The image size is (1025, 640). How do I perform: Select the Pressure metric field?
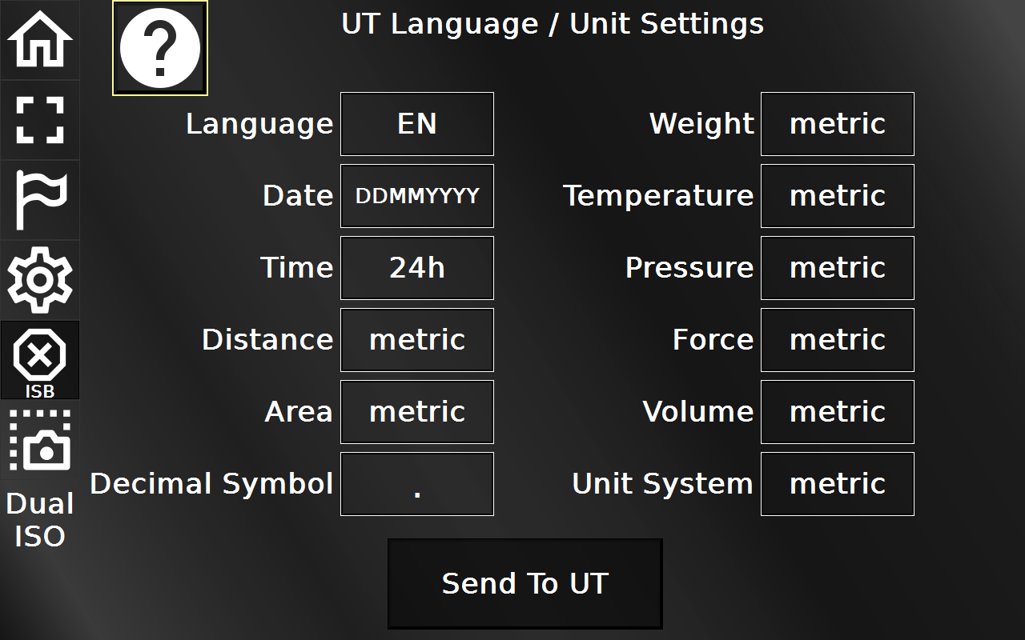(836, 267)
